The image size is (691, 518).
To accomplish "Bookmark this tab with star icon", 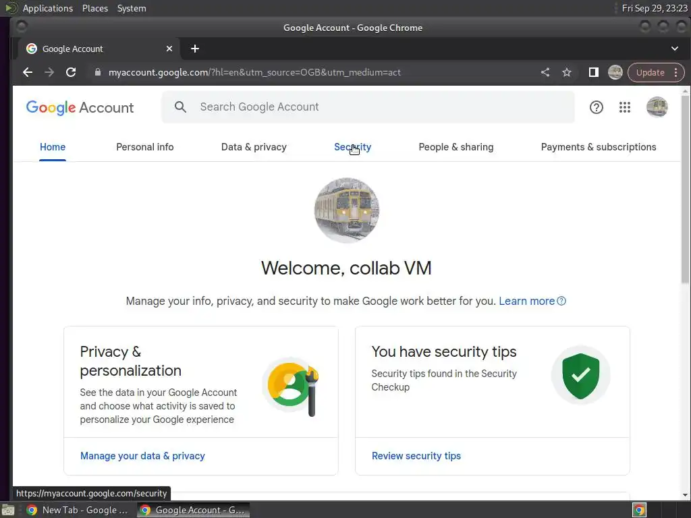I will (567, 72).
